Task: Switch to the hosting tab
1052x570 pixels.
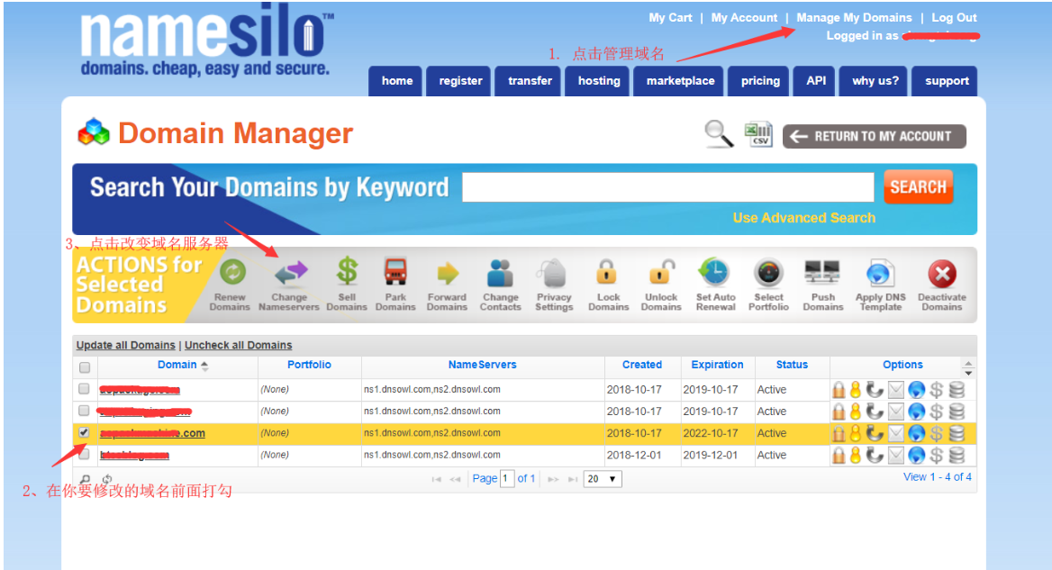Action: (x=598, y=81)
